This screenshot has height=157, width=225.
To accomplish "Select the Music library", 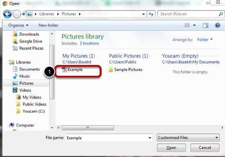I will pyautogui.click(x=25, y=76).
